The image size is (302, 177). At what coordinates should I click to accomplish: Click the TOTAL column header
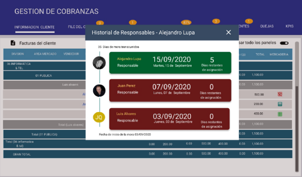[260, 55]
